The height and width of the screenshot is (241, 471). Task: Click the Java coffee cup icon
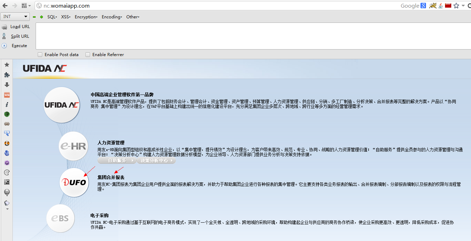coord(441,6)
